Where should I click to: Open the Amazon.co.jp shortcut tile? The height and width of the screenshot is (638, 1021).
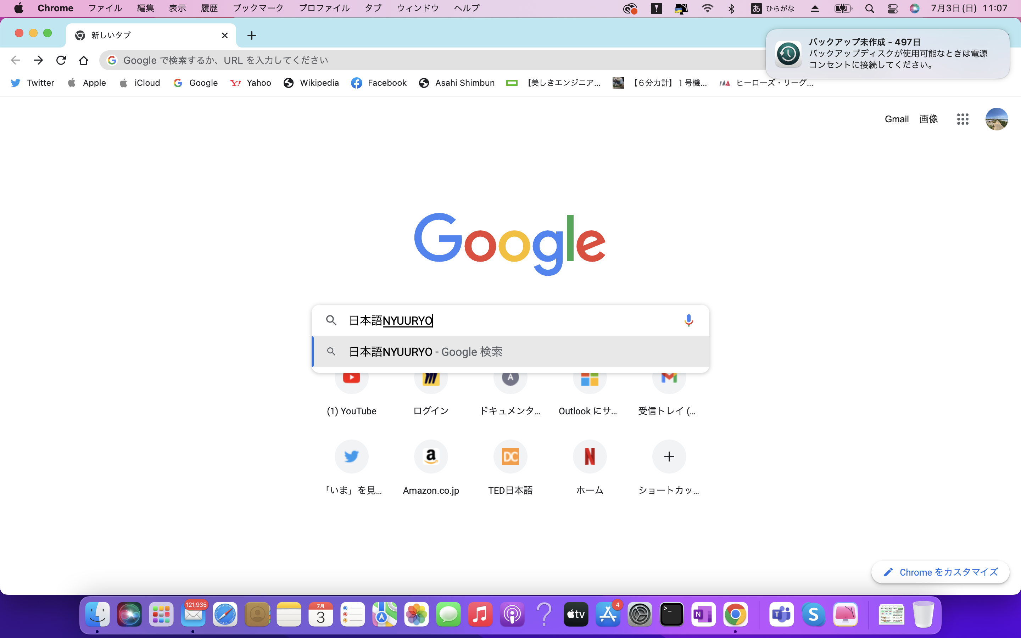coord(431,457)
